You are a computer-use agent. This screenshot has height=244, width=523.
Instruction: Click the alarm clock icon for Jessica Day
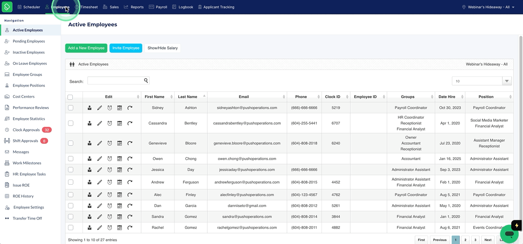click(x=109, y=170)
